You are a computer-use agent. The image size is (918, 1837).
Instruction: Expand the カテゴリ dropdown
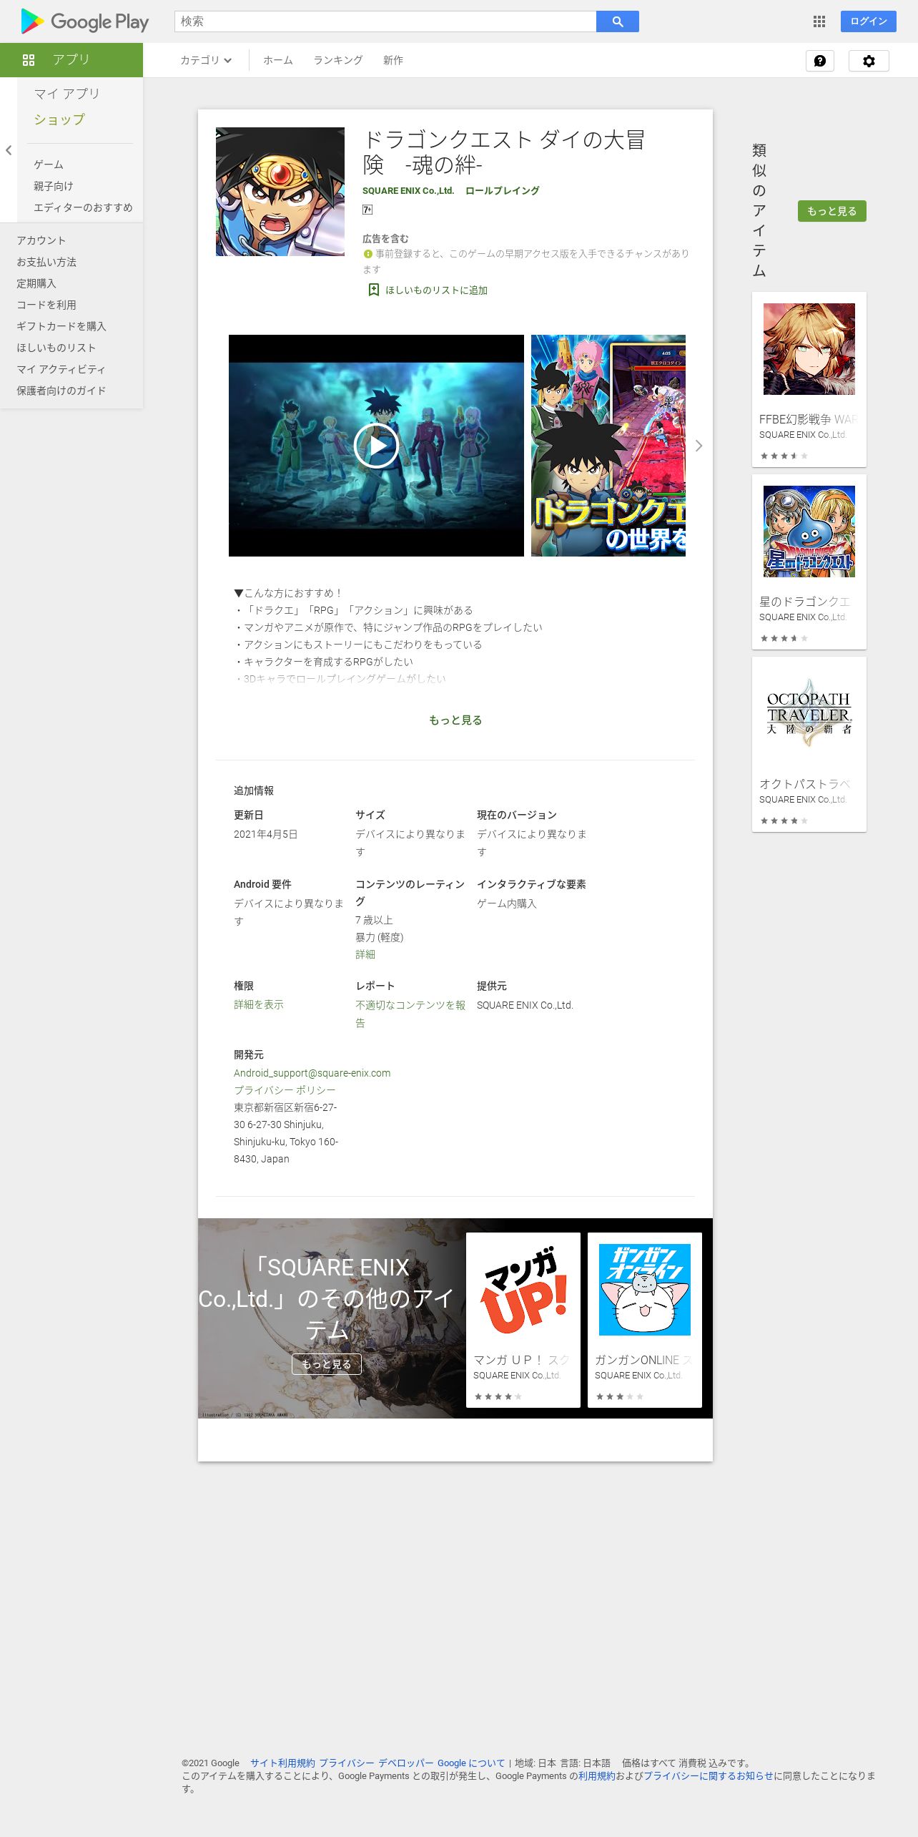coord(206,60)
